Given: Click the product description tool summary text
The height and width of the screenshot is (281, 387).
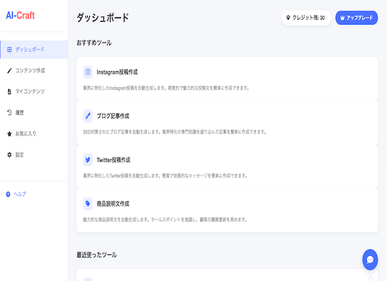Looking at the screenshot, I should coord(165,220).
